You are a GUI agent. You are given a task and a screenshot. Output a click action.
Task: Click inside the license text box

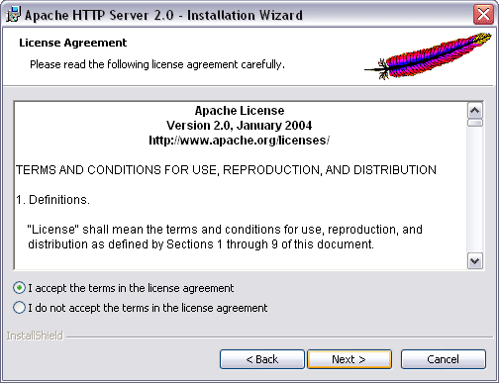pyautogui.click(x=241, y=185)
